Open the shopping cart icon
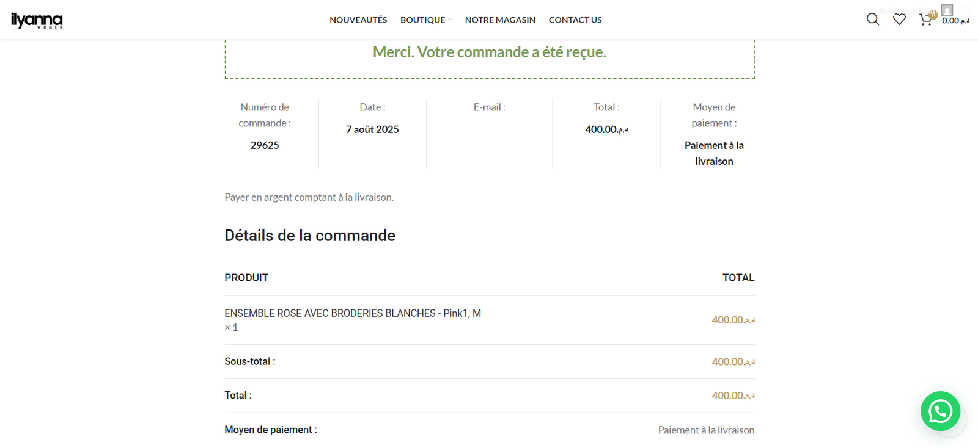This screenshot has width=978, height=448. tap(925, 20)
